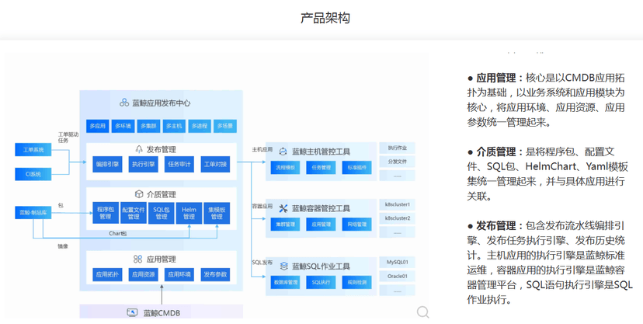Screen dimensions: 643x324
Task: Click the 介质管理 cube icon
Action: 139,194
